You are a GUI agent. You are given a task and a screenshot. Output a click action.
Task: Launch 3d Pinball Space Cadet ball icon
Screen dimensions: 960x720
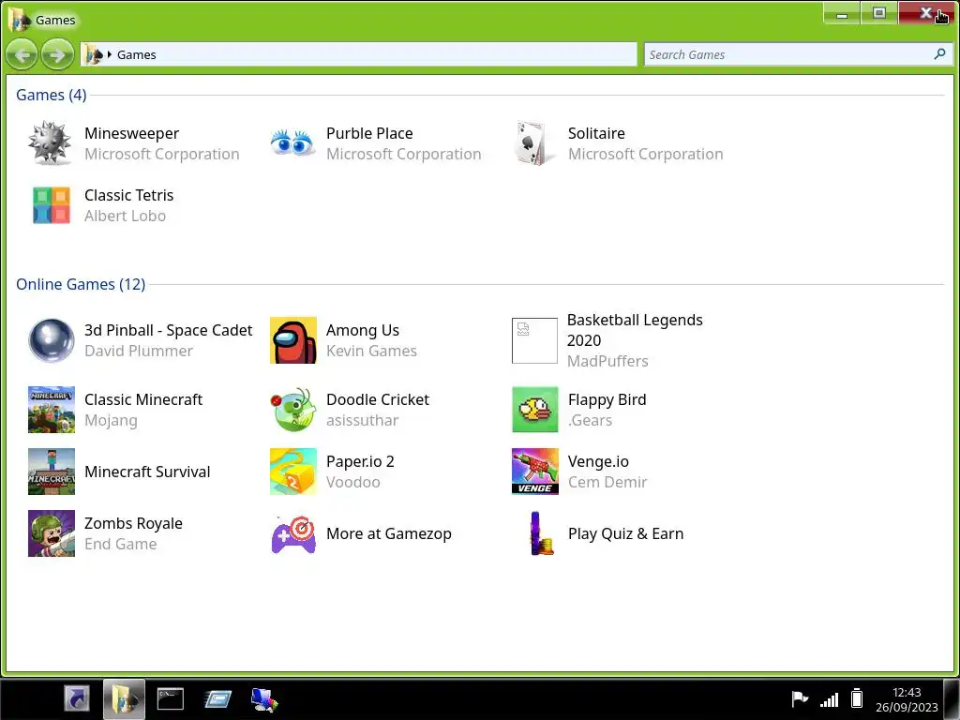52,340
